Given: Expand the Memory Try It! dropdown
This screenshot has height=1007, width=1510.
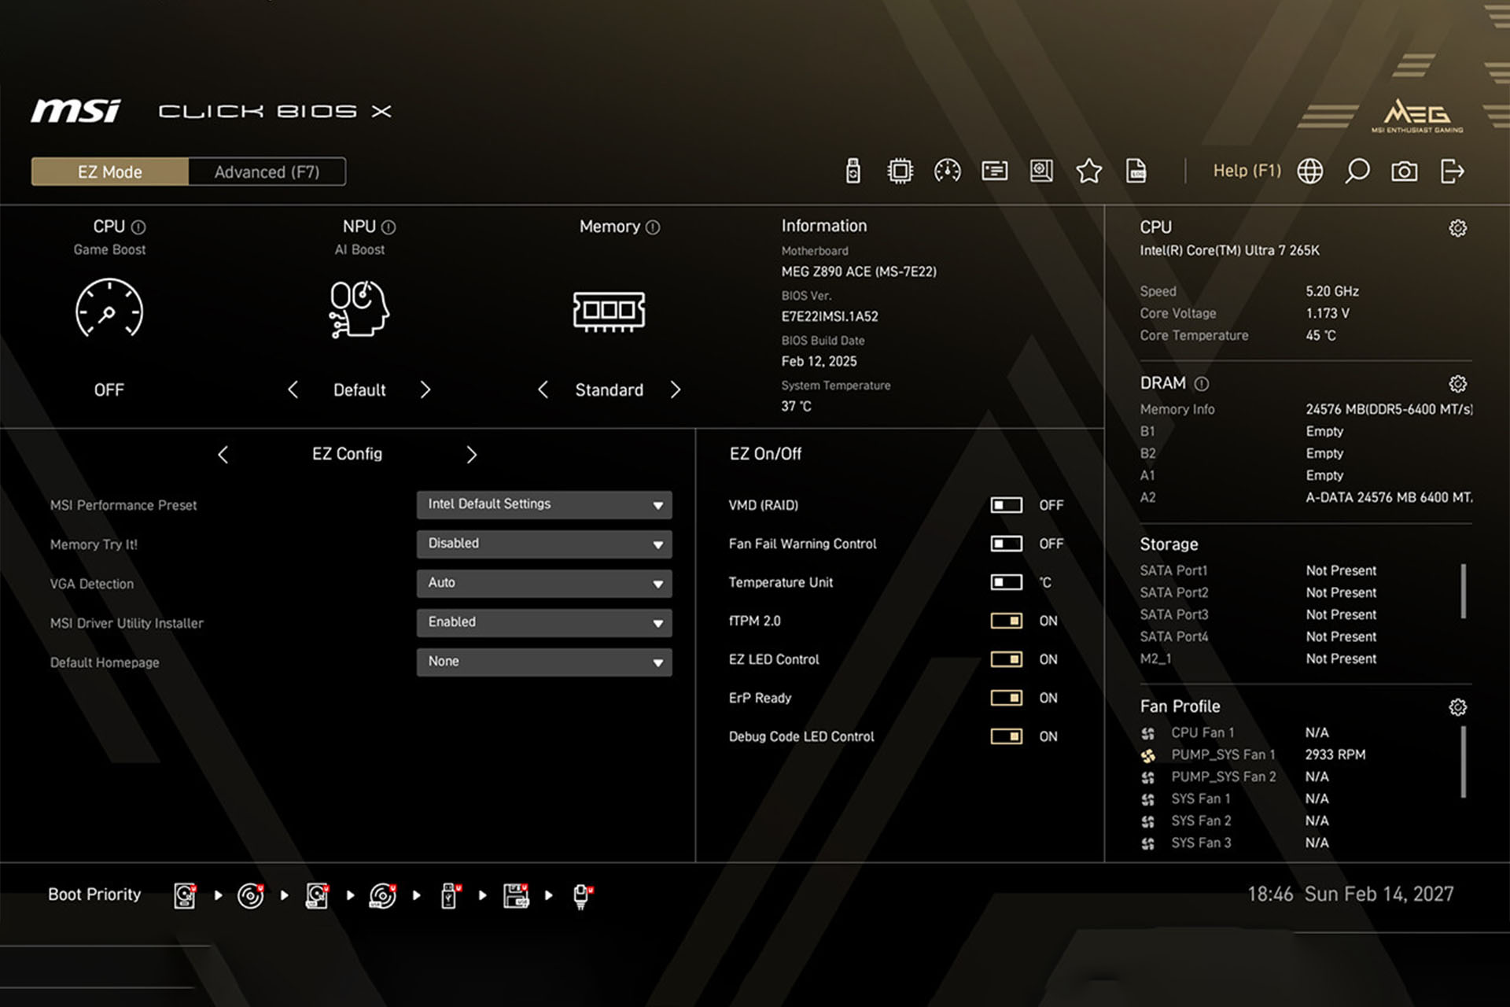Looking at the screenshot, I should [x=543, y=544].
